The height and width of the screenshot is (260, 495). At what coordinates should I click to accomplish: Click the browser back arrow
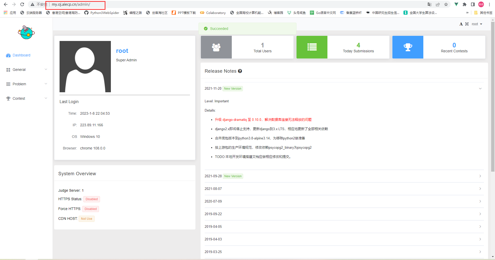6,4
